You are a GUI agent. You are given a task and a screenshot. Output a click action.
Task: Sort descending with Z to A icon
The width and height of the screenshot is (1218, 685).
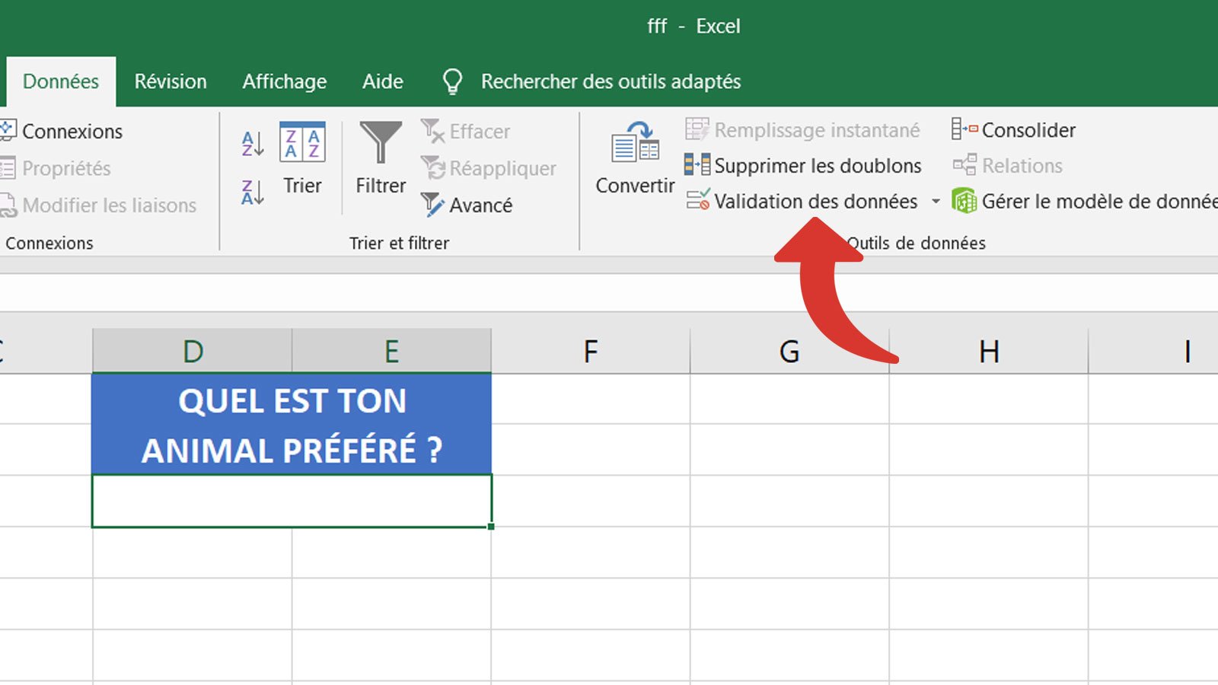pyautogui.click(x=253, y=192)
